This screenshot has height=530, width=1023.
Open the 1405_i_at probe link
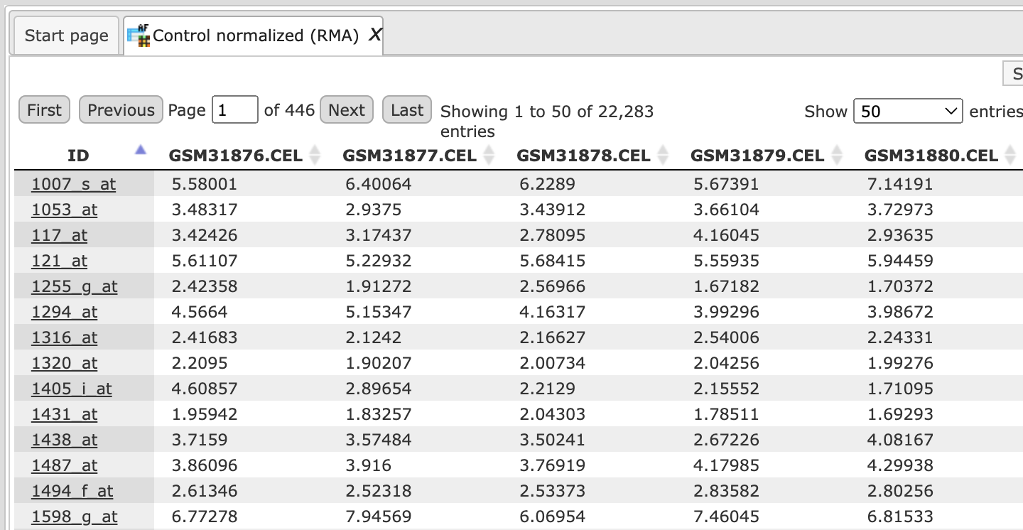[71, 389]
